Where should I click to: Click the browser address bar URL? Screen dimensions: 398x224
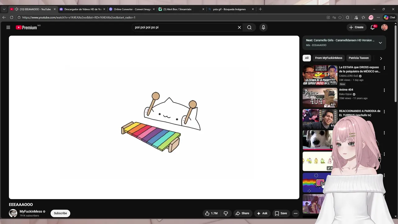click(x=79, y=17)
